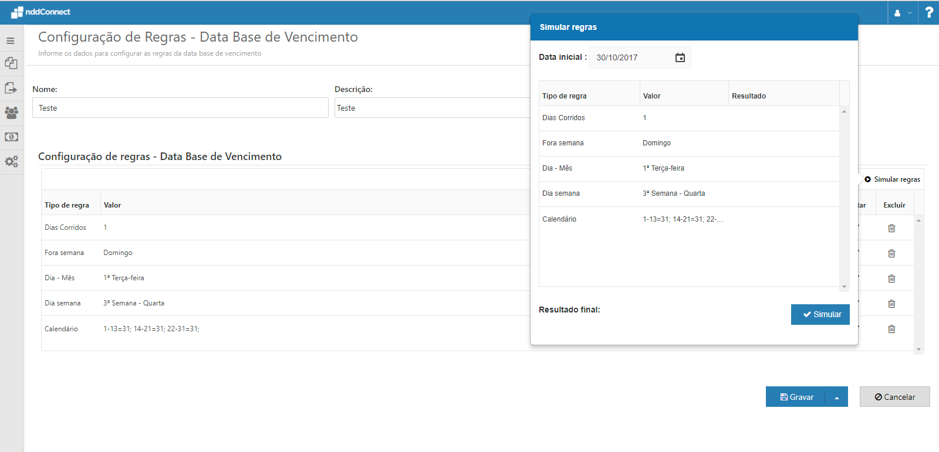
Task: Click the Cancelar button
Action: tap(894, 397)
